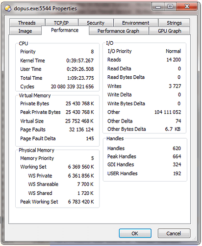The image size is (202, 246).
Task: Click the Write Bytes Delta label
Action: click(x=126, y=103)
